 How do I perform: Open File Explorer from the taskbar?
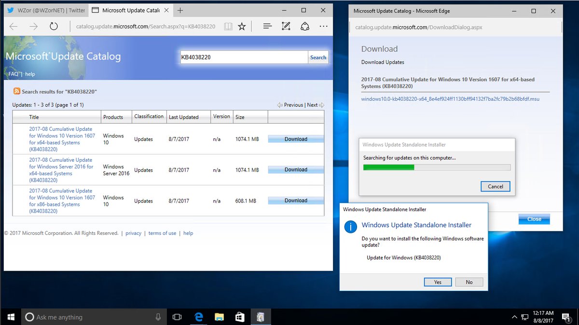(219, 317)
